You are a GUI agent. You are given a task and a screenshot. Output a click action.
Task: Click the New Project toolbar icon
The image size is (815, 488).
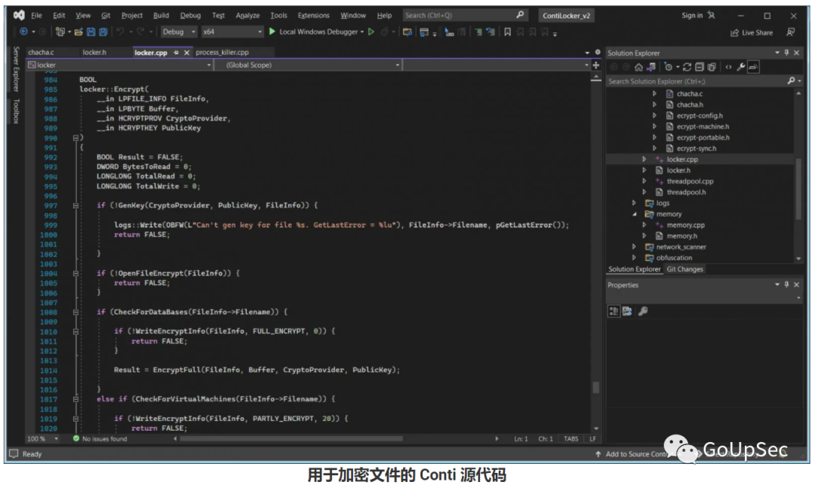point(60,32)
